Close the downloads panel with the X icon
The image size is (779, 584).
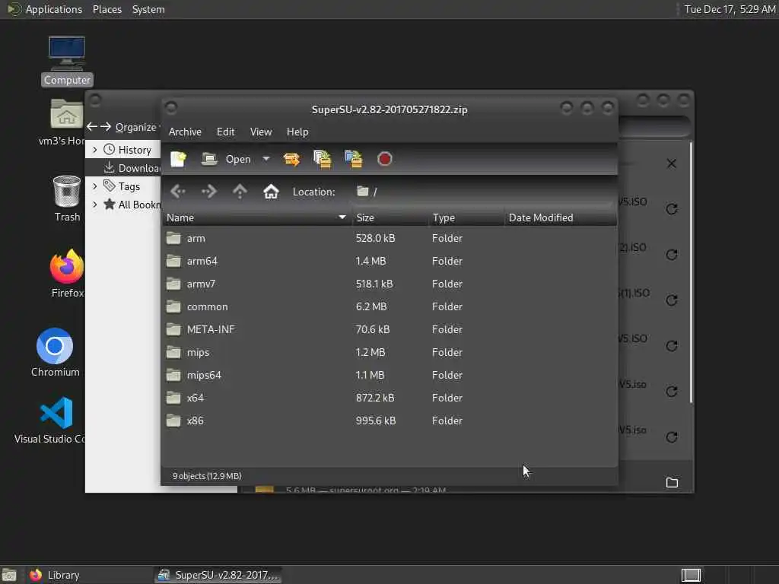pyautogui.click(x=671, y=163)
